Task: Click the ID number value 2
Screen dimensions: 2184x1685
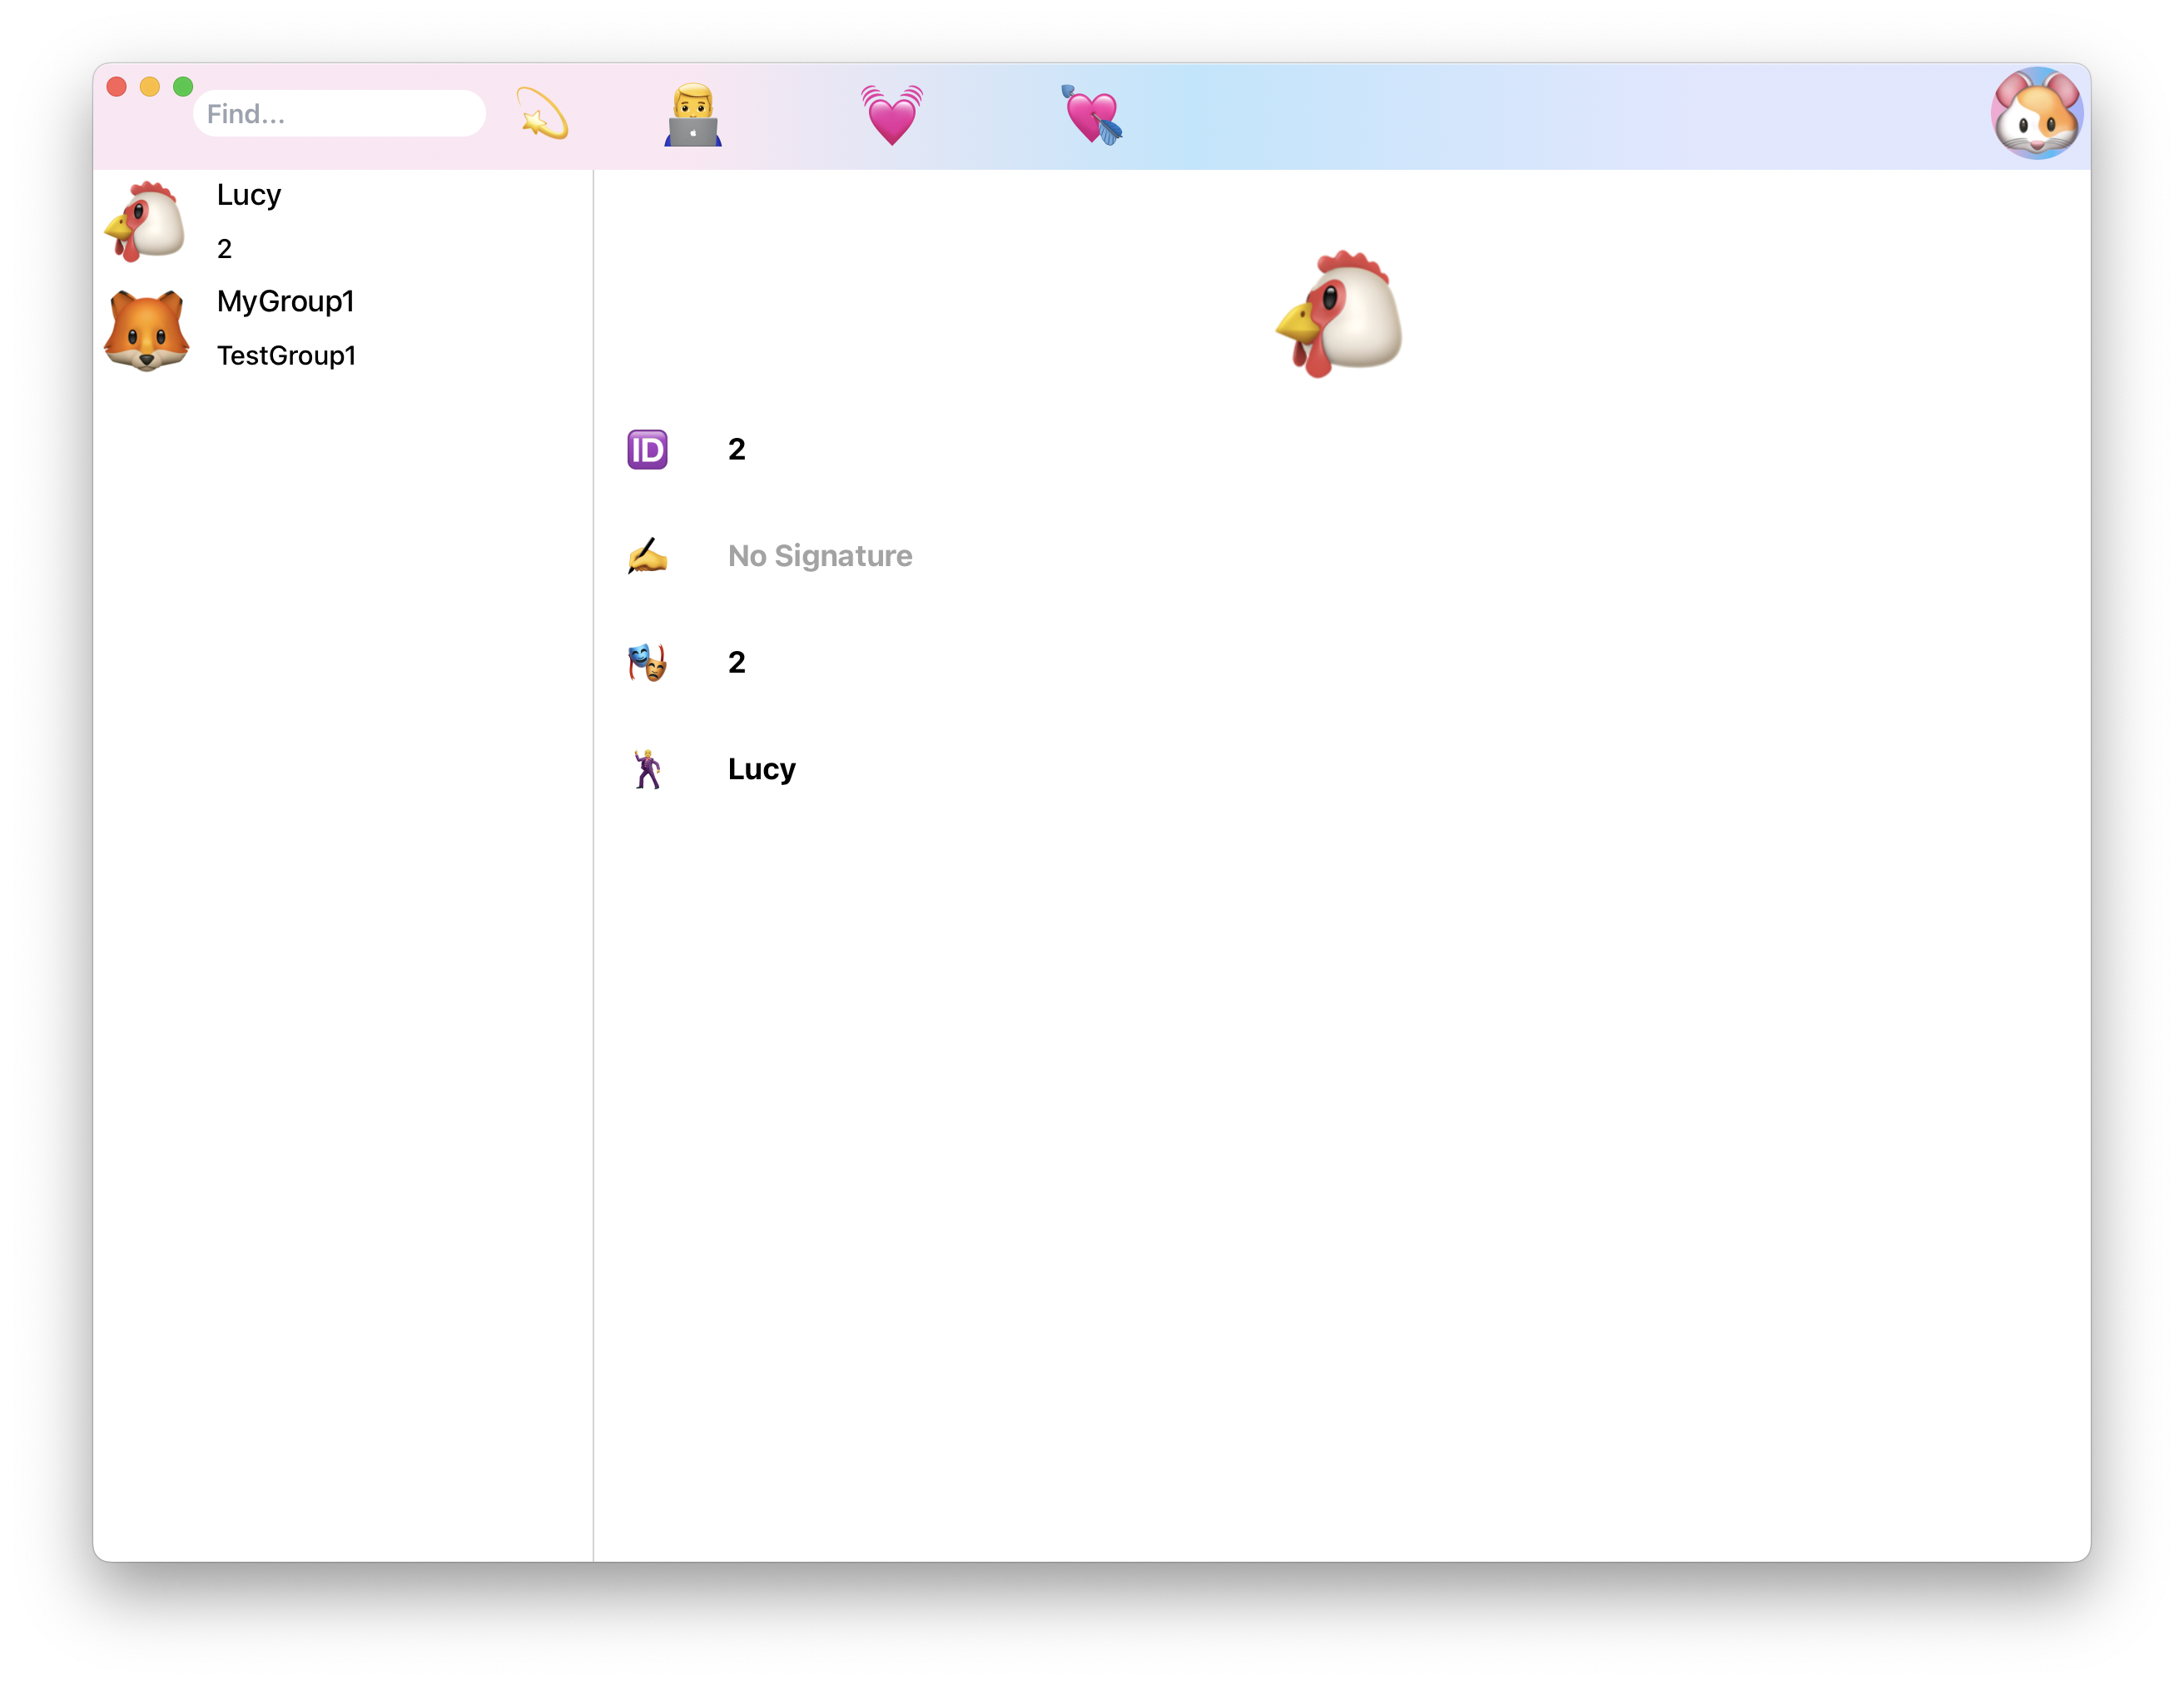Action: click(736, 450)
